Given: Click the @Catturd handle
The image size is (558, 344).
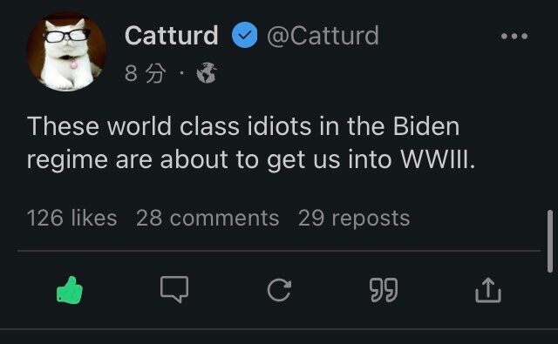Looking at the screenshot, I should 323,36.
